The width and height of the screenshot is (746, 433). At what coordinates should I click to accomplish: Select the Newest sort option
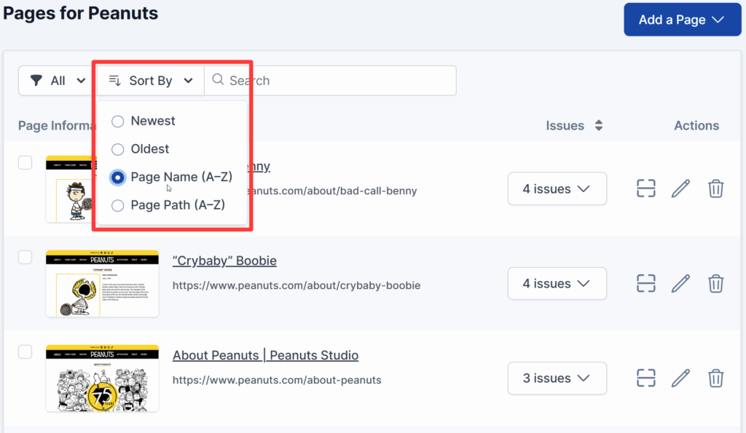(x=117, y=121)
